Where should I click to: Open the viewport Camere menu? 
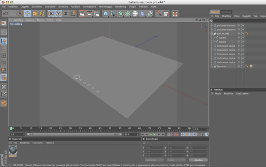pos(30,20)
